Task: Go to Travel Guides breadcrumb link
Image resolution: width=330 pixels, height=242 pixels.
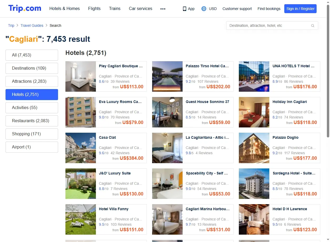Action: tap(32, 25)
